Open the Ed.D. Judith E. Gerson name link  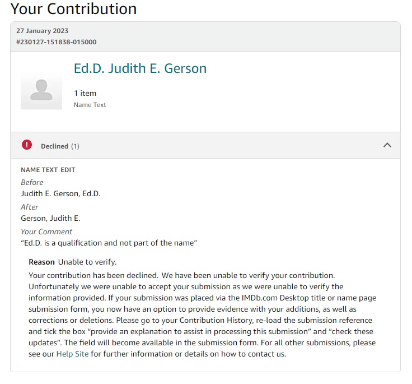pos(140,68)
